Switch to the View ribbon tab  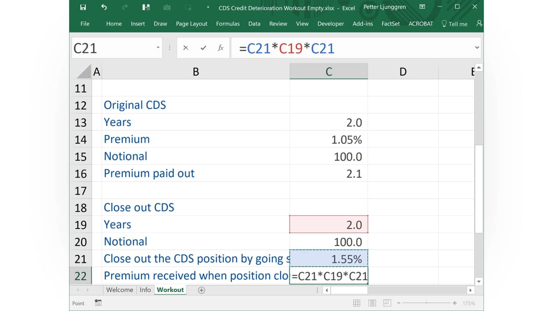point(302,23)
